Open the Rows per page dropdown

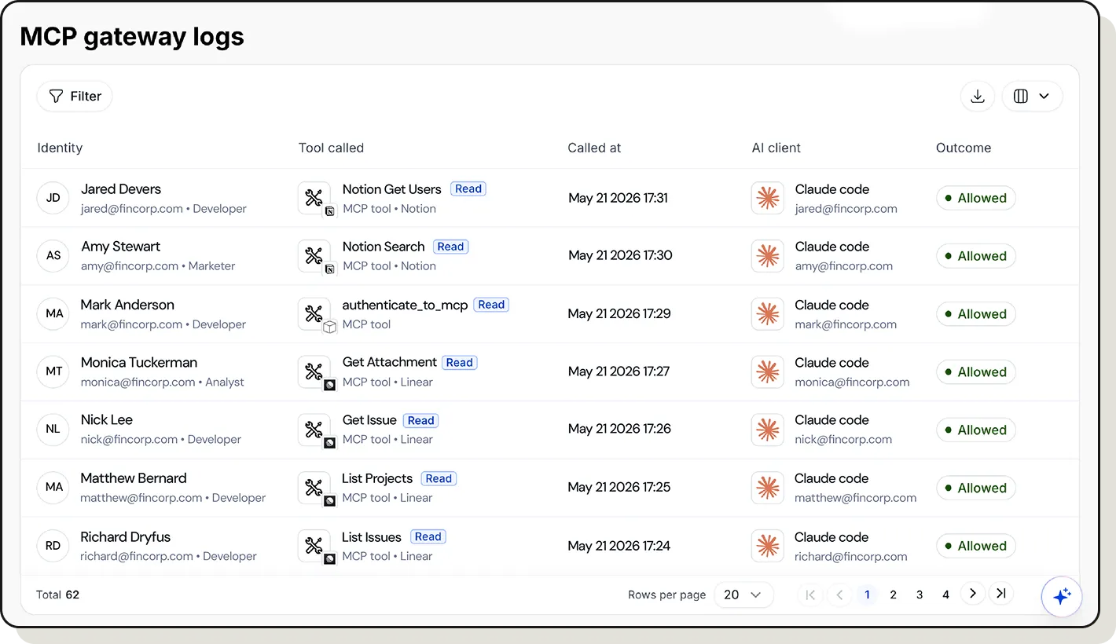point(743,595)
